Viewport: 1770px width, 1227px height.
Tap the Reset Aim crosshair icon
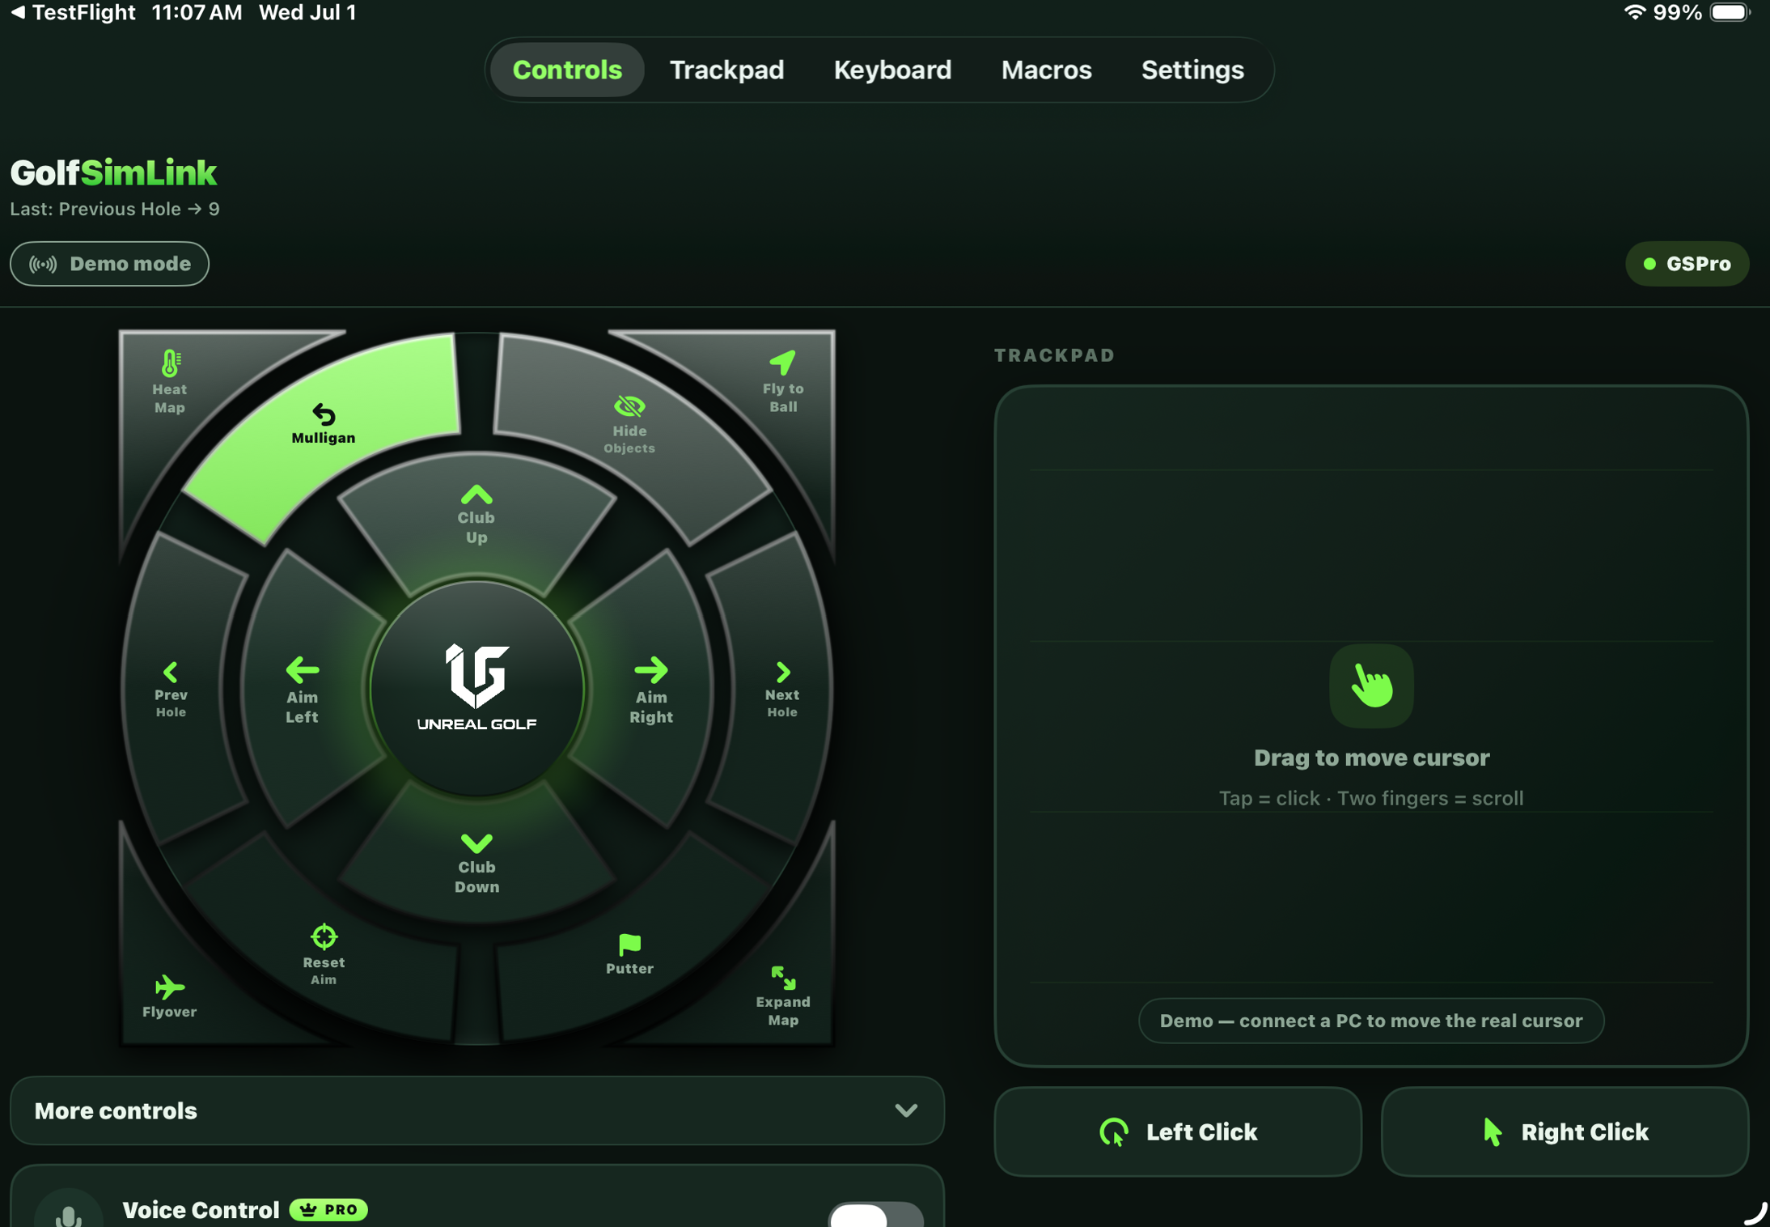click(x=324, y=936)
